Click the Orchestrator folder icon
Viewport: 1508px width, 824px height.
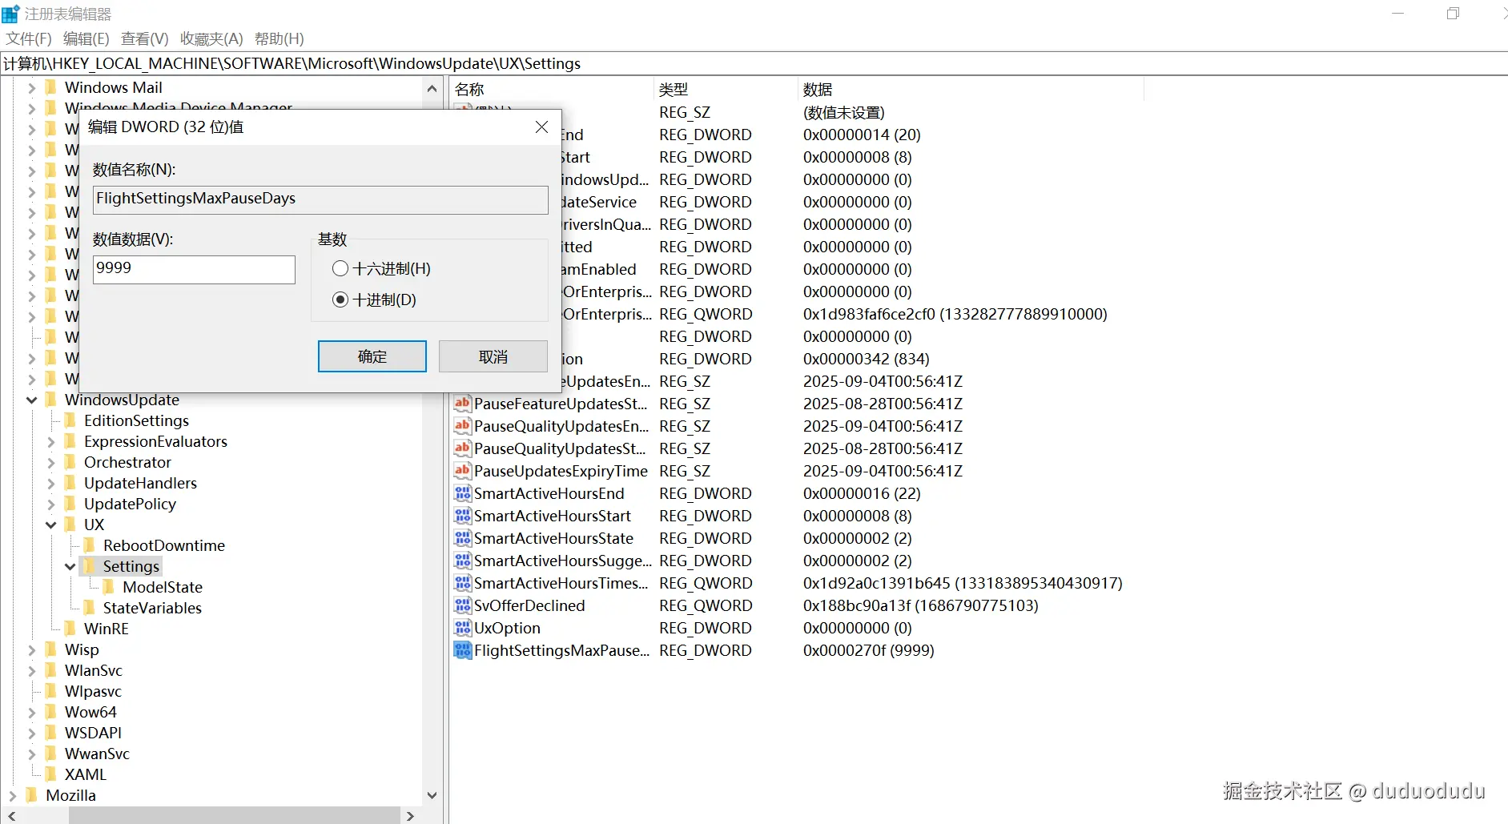click(x=70, y=462)
